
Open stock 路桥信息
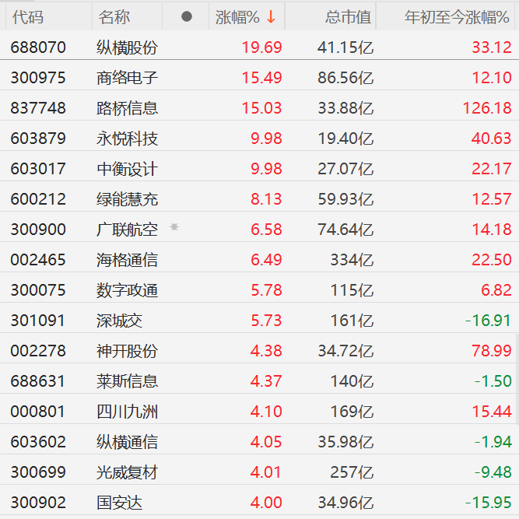click(x=127, y=108)
